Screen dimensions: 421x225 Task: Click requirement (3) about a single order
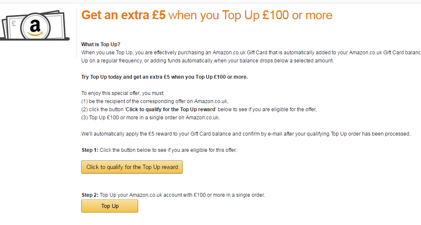pyautogui.click(x=150, y=118)
